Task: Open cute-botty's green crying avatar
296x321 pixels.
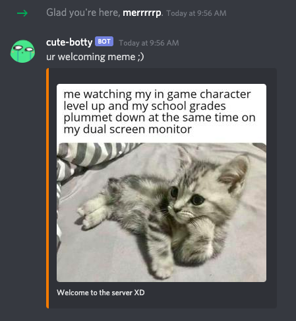Action: pyautogui.click(x=22, y=51)
